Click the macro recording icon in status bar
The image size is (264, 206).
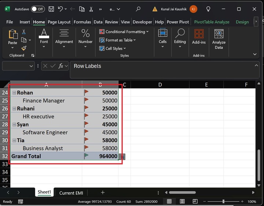tap(21, 202)
